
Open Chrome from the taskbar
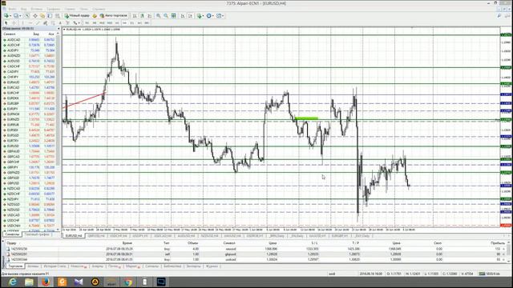pyautogui.click(x=128, y=282)
